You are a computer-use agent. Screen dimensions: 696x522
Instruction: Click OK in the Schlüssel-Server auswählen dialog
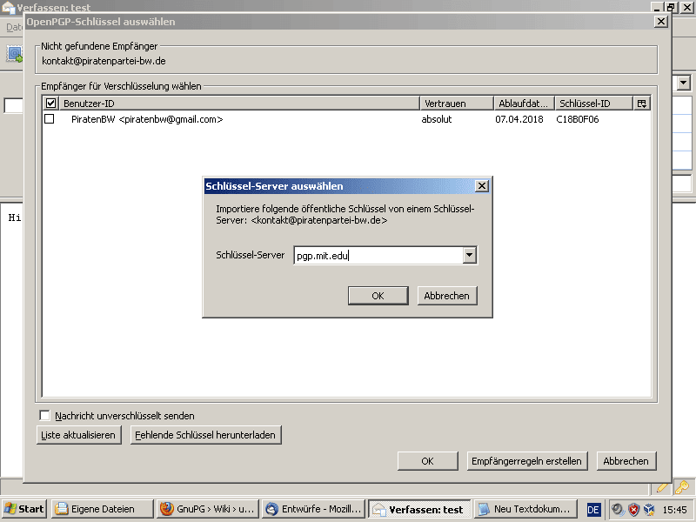pos(378,296)
